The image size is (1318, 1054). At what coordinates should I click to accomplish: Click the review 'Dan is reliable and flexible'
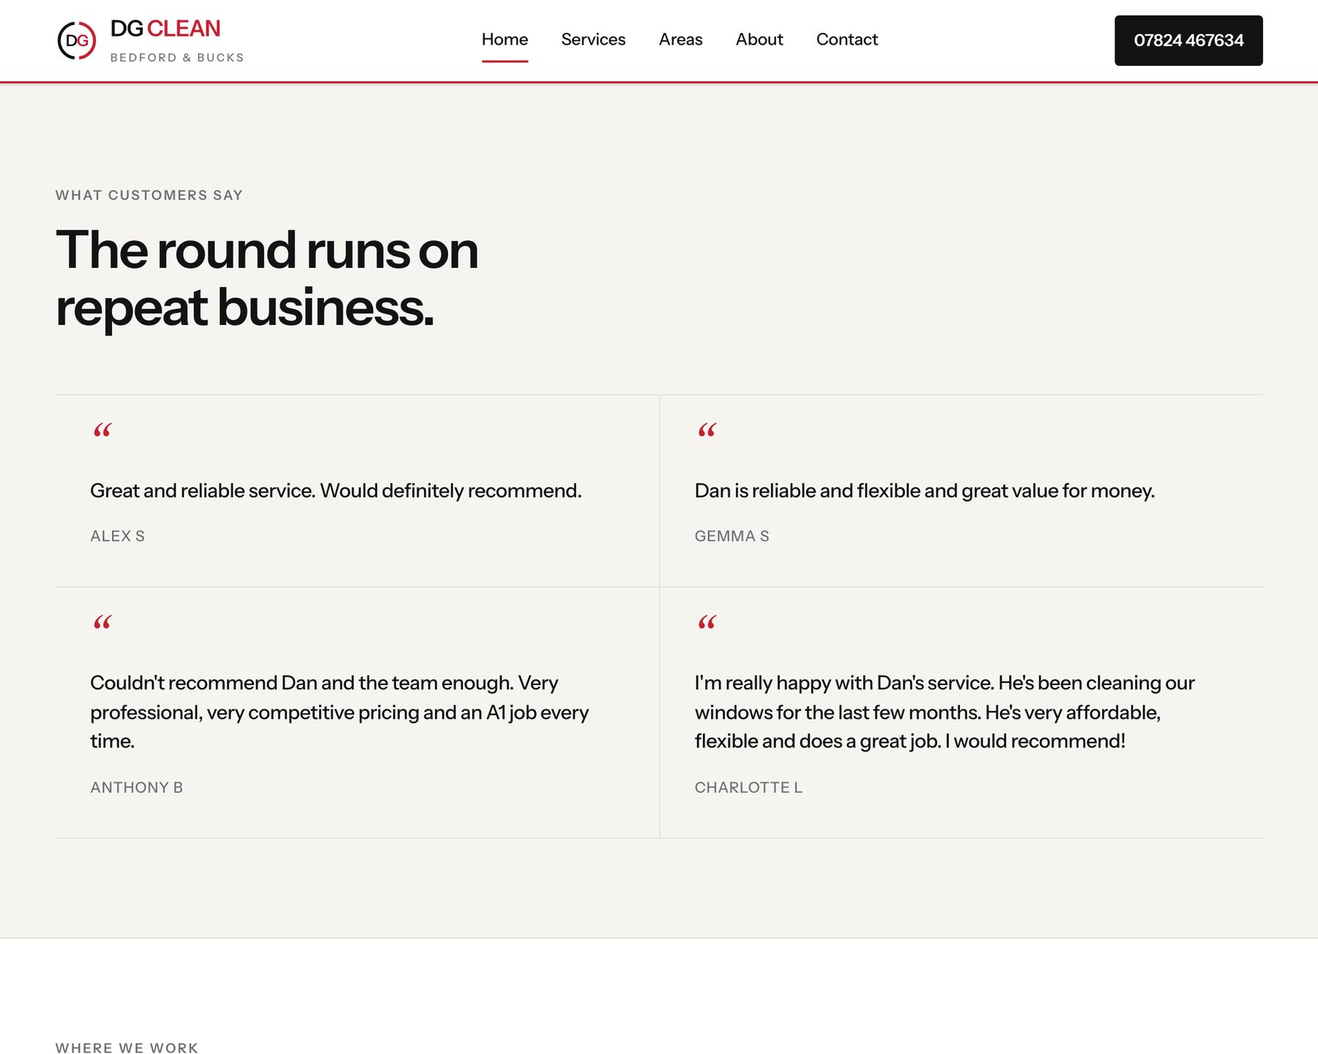click(925, 490)
